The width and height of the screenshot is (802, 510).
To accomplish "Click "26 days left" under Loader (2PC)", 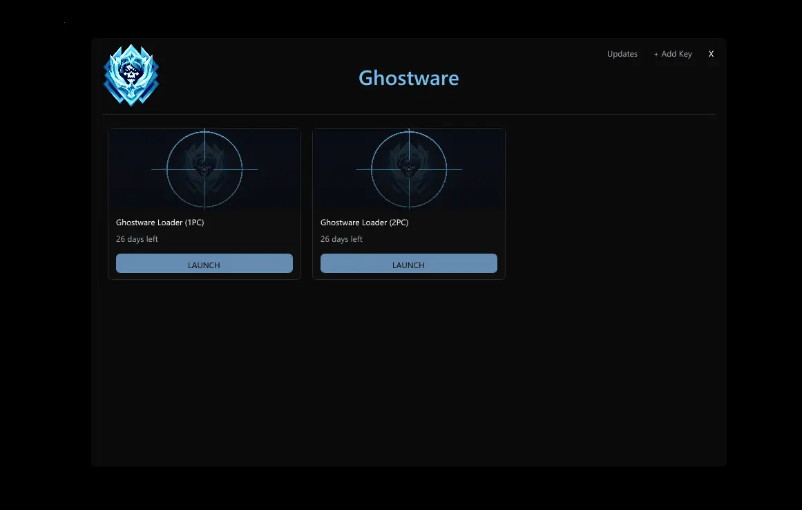I will pos(342,239).
